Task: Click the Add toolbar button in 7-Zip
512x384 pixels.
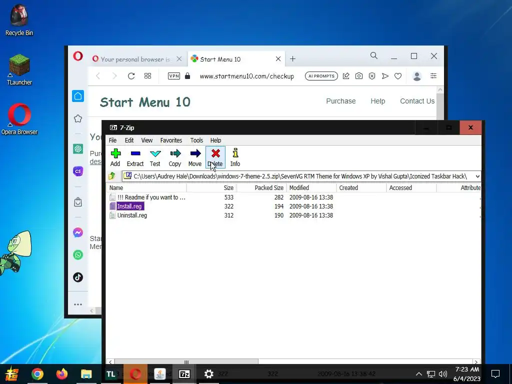Action: 115,157
